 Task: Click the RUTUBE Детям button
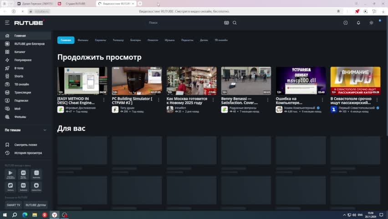coord(36,205)
